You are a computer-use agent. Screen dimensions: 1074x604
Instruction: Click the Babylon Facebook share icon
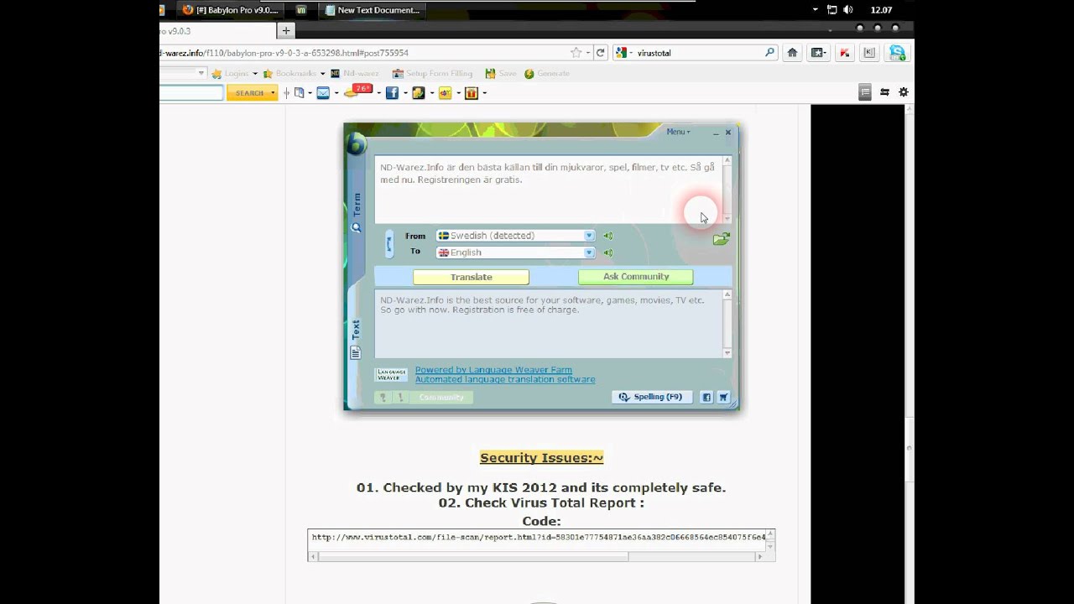coord(706,397)
